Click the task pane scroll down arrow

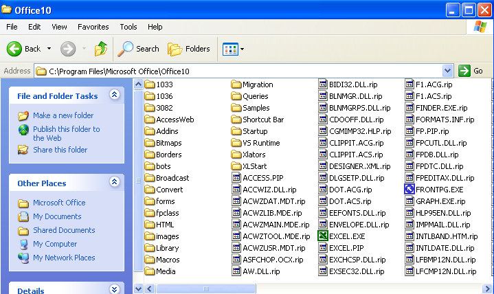[x=138, y=289]
